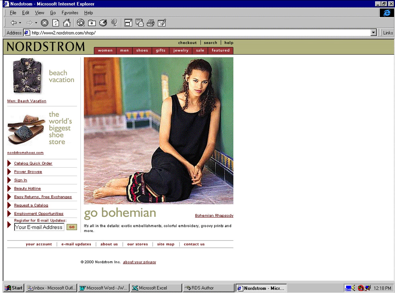Screen dimensions: 395x295
Task: Open the Links toolbar band
Action: pos(388,33)
